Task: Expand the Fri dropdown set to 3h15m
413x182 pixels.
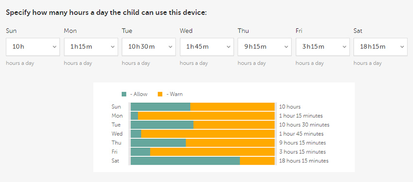Action: pos(323,47)
